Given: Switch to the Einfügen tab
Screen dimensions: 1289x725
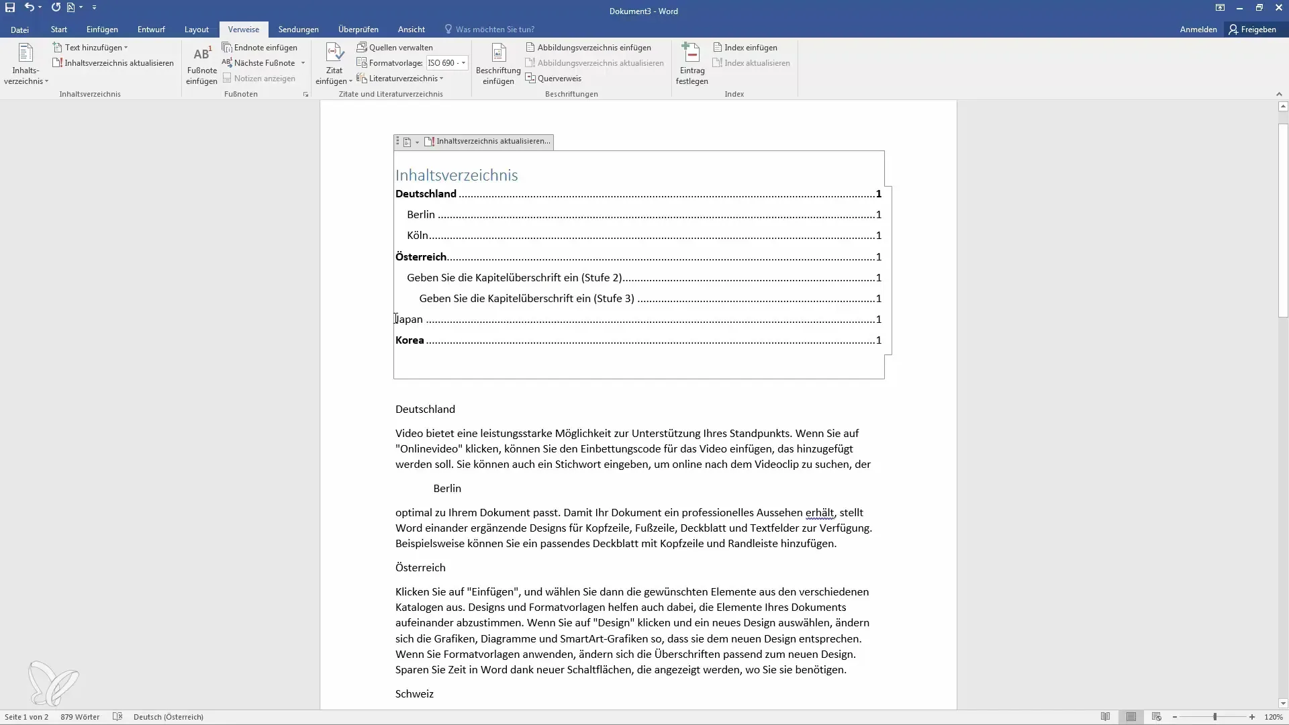Looking at the screenshot, I should [x=102, y=30].
